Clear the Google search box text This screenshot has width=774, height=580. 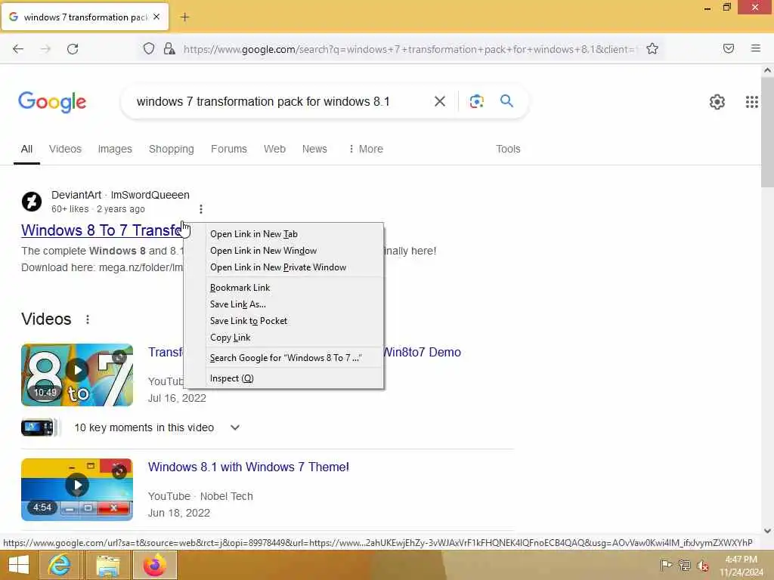click(x=439, y=102)
